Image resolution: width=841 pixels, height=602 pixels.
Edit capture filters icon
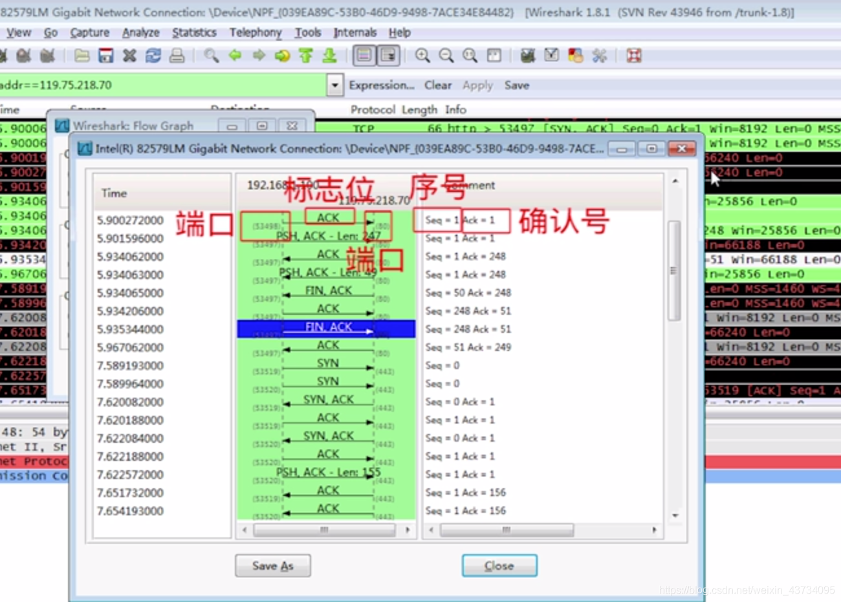(x=528, y=56)
